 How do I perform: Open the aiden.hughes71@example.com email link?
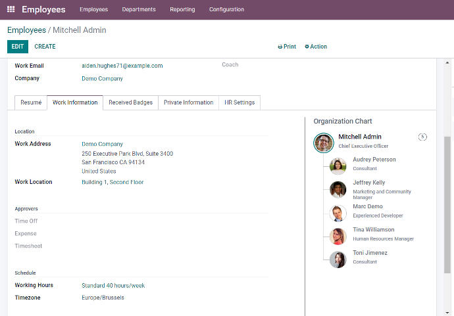click(122, 66)
